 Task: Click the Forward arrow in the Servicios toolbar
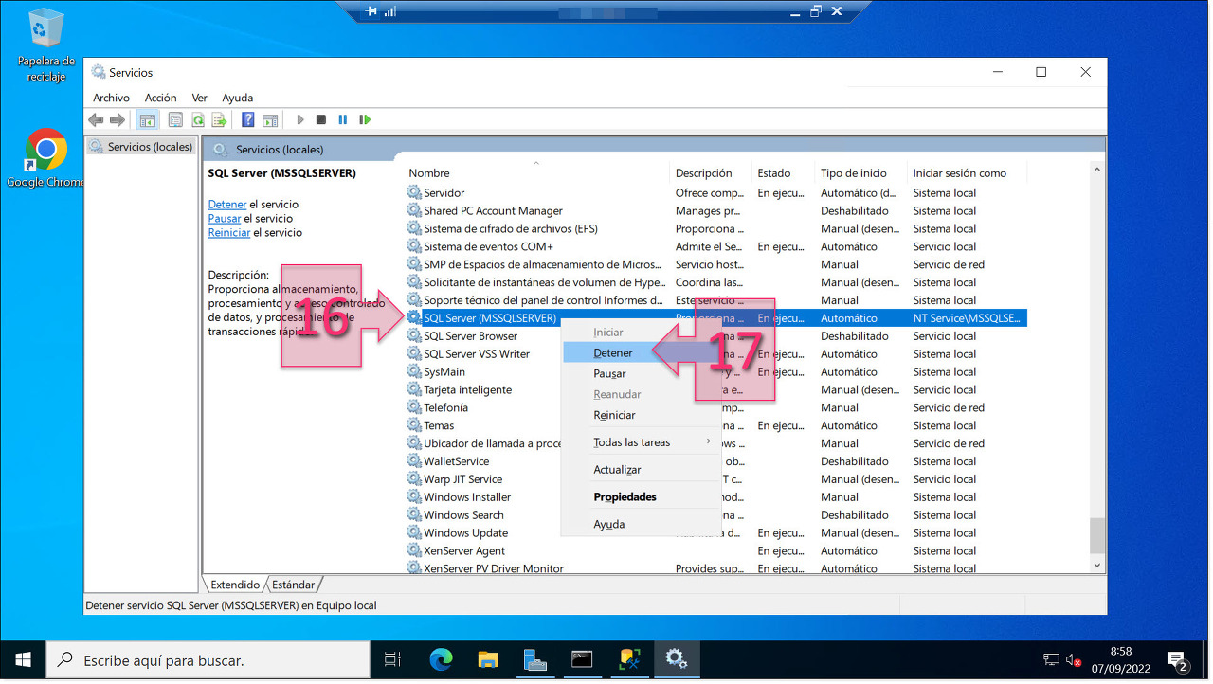[118, 120]
